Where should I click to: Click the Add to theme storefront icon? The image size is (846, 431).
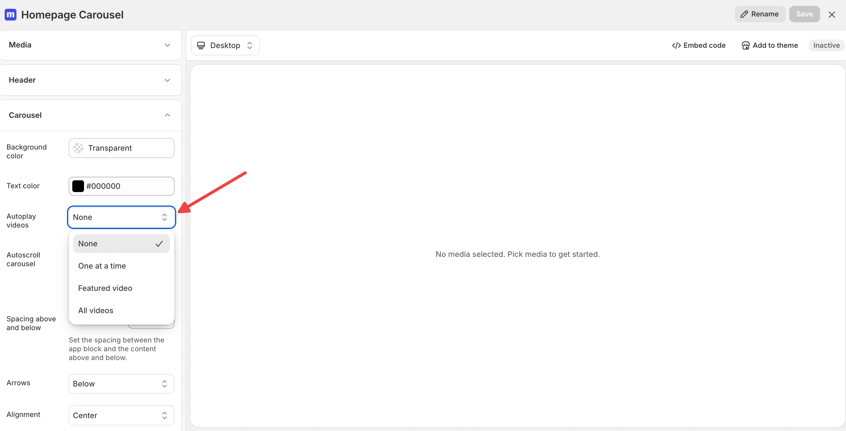click(x=745, y=45)
